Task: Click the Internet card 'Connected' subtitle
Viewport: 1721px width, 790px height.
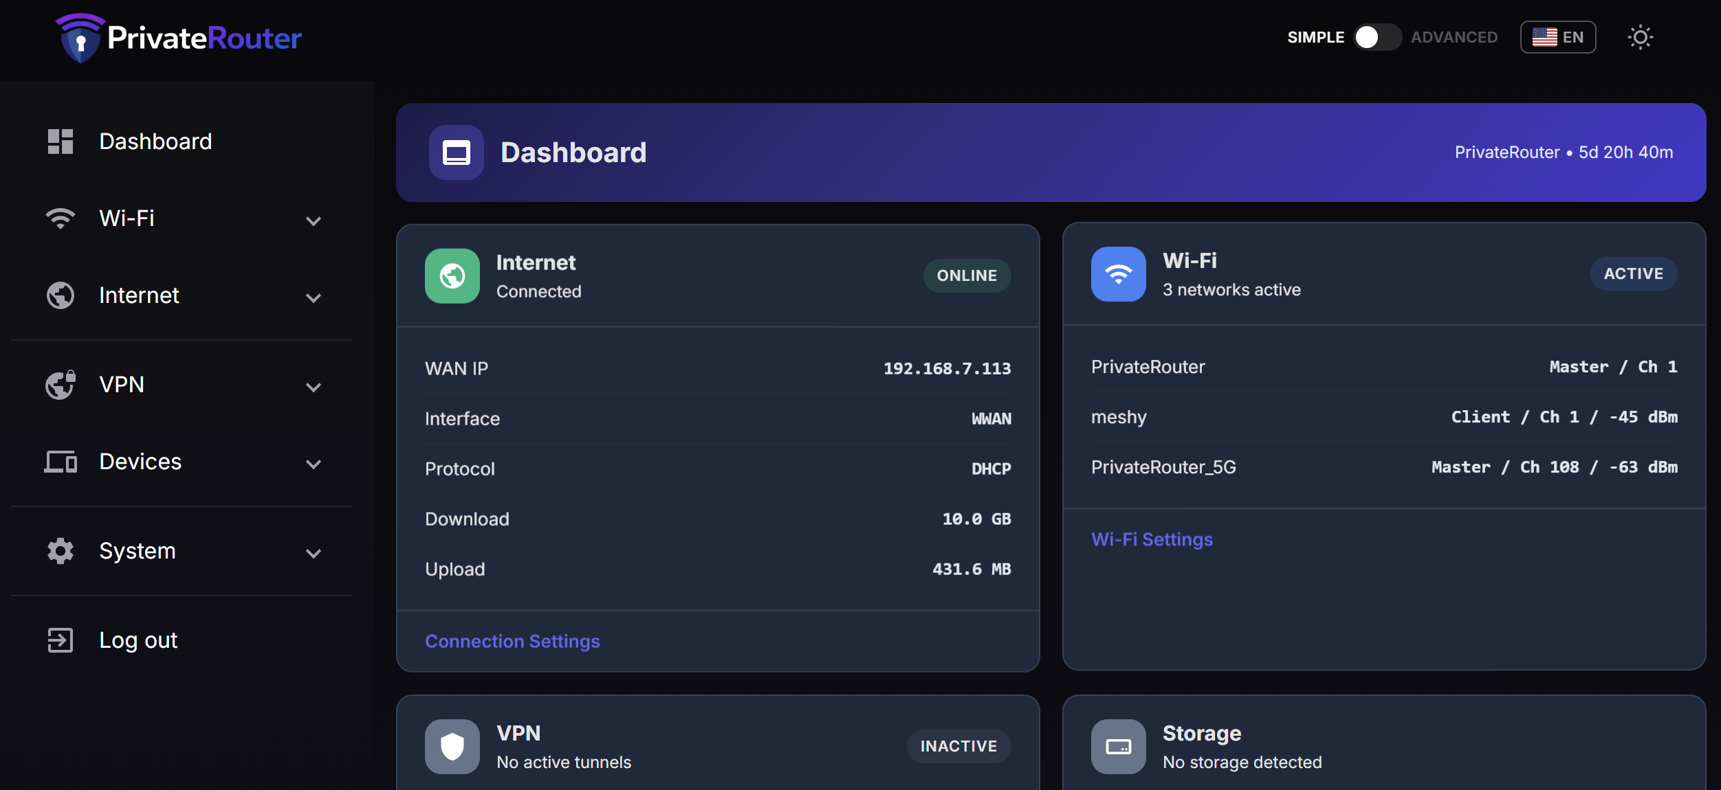Action: click(539, 292)
